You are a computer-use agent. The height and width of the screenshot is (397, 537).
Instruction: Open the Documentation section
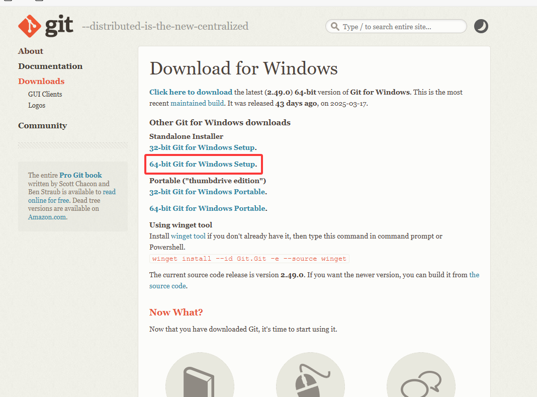[50, 66]
